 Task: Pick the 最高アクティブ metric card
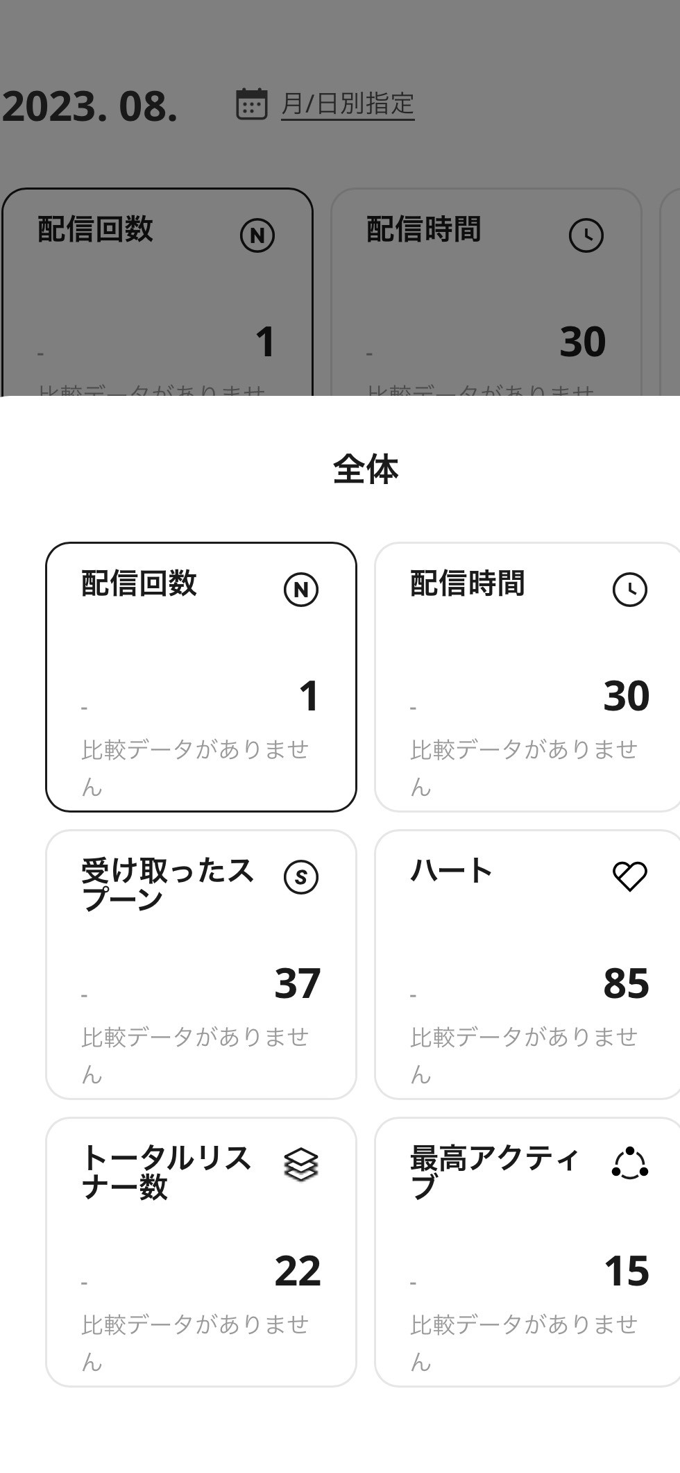[527, 1252]
